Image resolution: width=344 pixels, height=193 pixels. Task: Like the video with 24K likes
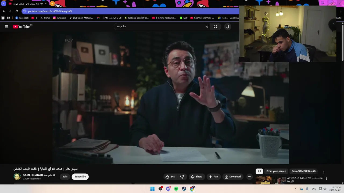(x=170, y=177)
